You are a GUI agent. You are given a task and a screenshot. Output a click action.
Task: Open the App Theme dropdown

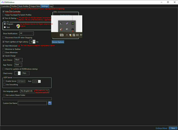pos(18,65)
